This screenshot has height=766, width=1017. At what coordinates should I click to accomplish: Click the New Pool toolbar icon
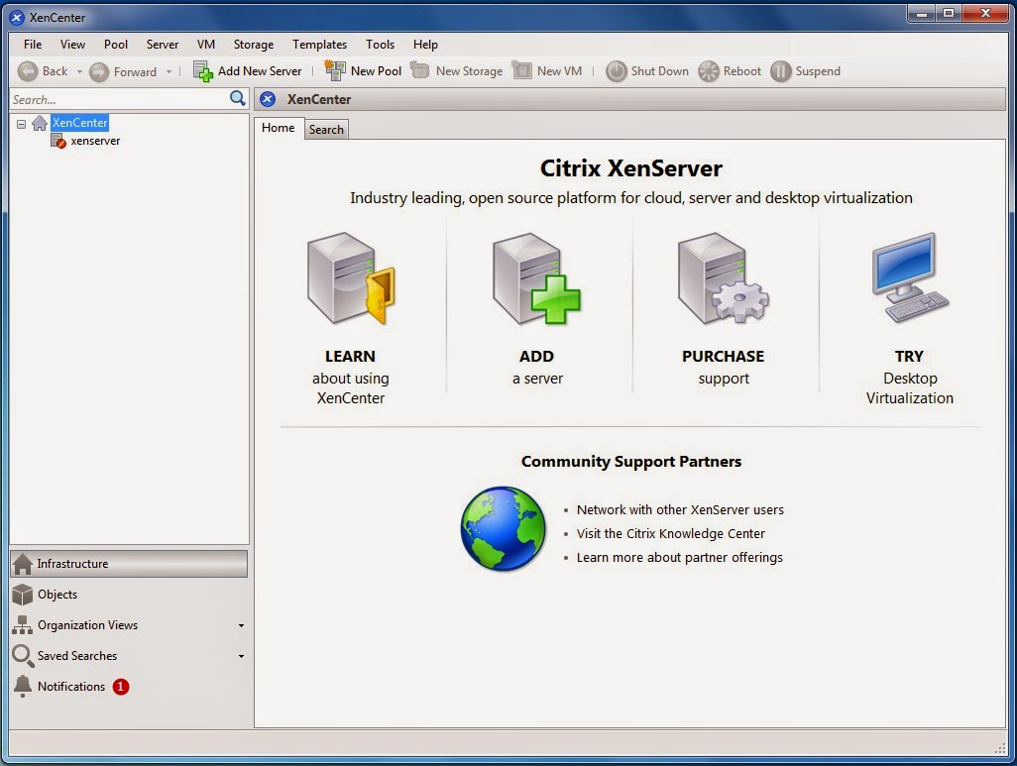pyautogui.click(x=335, y=70)
